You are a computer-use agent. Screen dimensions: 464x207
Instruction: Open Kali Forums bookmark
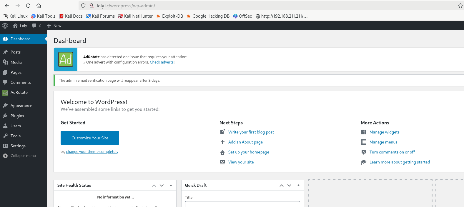tap(100, 16)
